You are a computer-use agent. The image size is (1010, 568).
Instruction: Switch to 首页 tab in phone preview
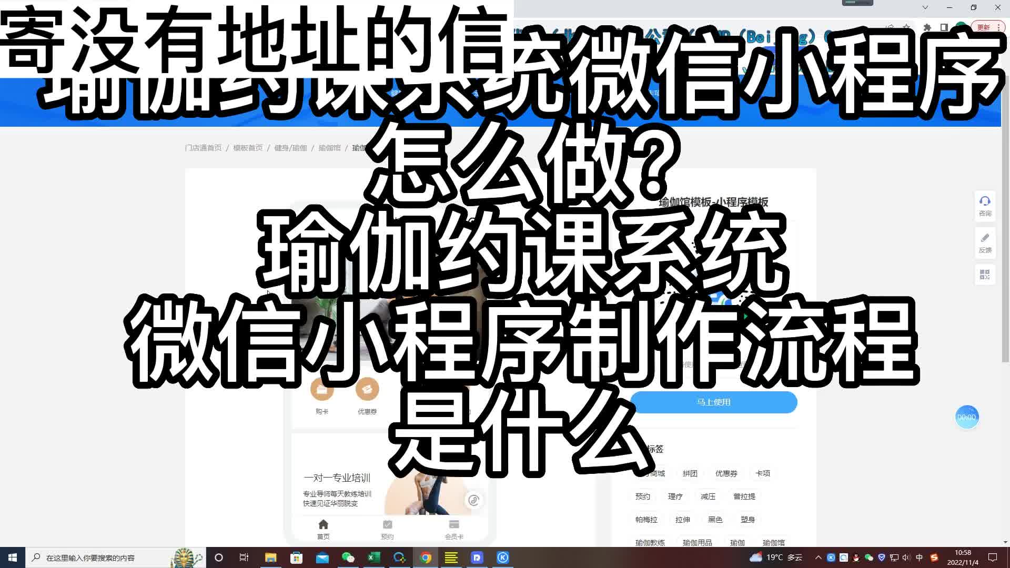[323, 530]
